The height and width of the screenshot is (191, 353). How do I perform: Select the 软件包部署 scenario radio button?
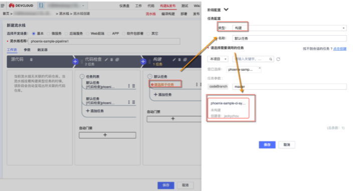[x=123, y=34]
